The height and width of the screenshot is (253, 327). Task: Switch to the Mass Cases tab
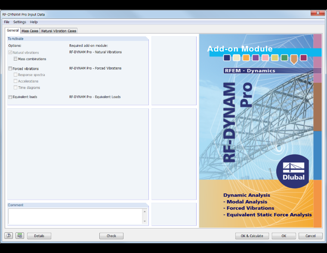pyautogui.click(x=30, y=31)
